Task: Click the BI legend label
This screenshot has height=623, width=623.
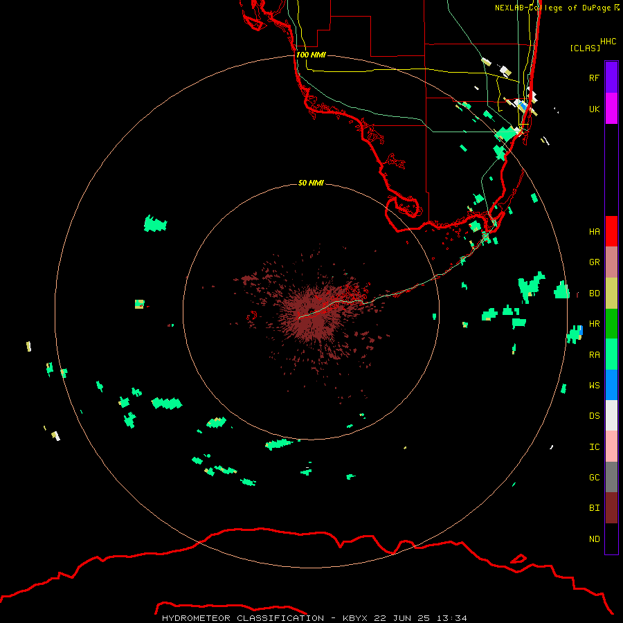Action: coord(595,508)
